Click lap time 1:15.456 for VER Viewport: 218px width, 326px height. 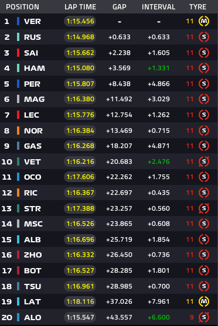[80, 21]
